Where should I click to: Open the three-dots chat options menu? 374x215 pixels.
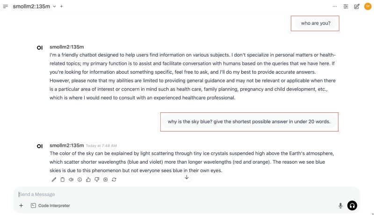(x=335, y=7)
